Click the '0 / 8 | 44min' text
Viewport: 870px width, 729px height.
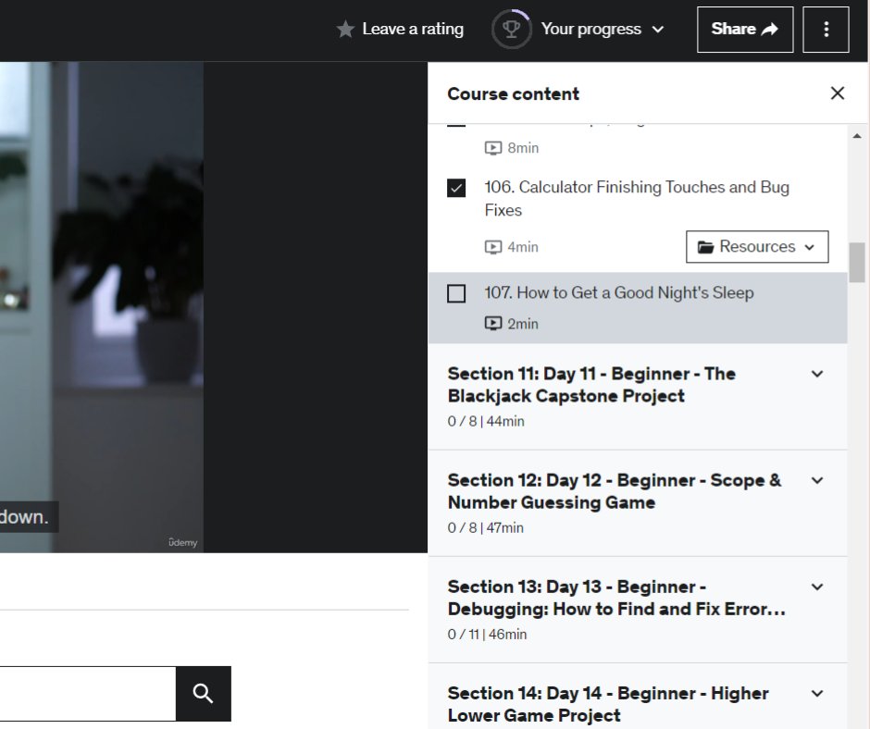coord(486,422)
